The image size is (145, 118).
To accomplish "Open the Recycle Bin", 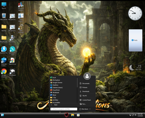I will pos(4,17).
